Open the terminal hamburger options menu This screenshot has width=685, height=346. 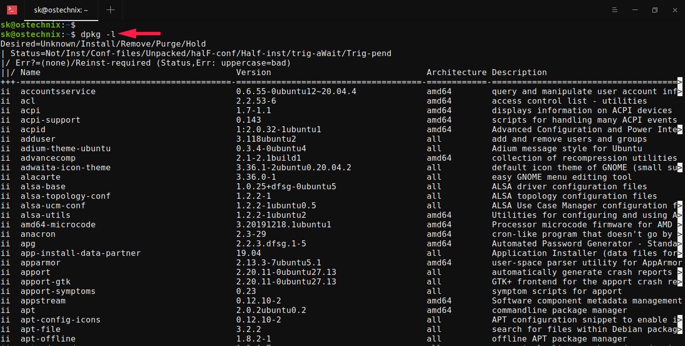(615, 10)
